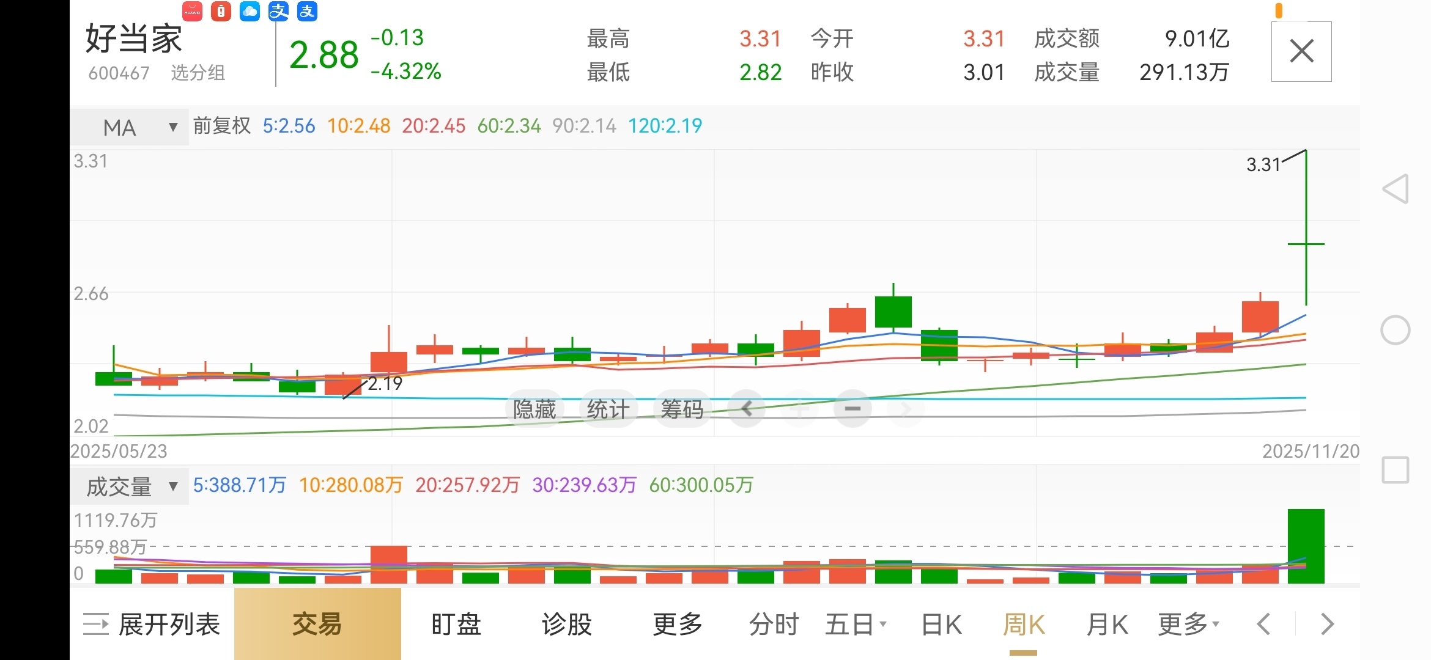
Task: Switch to the 日K tab
Action: [x=941, y=624]
